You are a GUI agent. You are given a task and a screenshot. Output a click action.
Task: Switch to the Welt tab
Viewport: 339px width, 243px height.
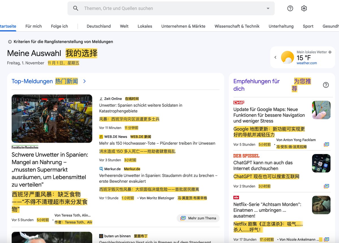point(124,26)
